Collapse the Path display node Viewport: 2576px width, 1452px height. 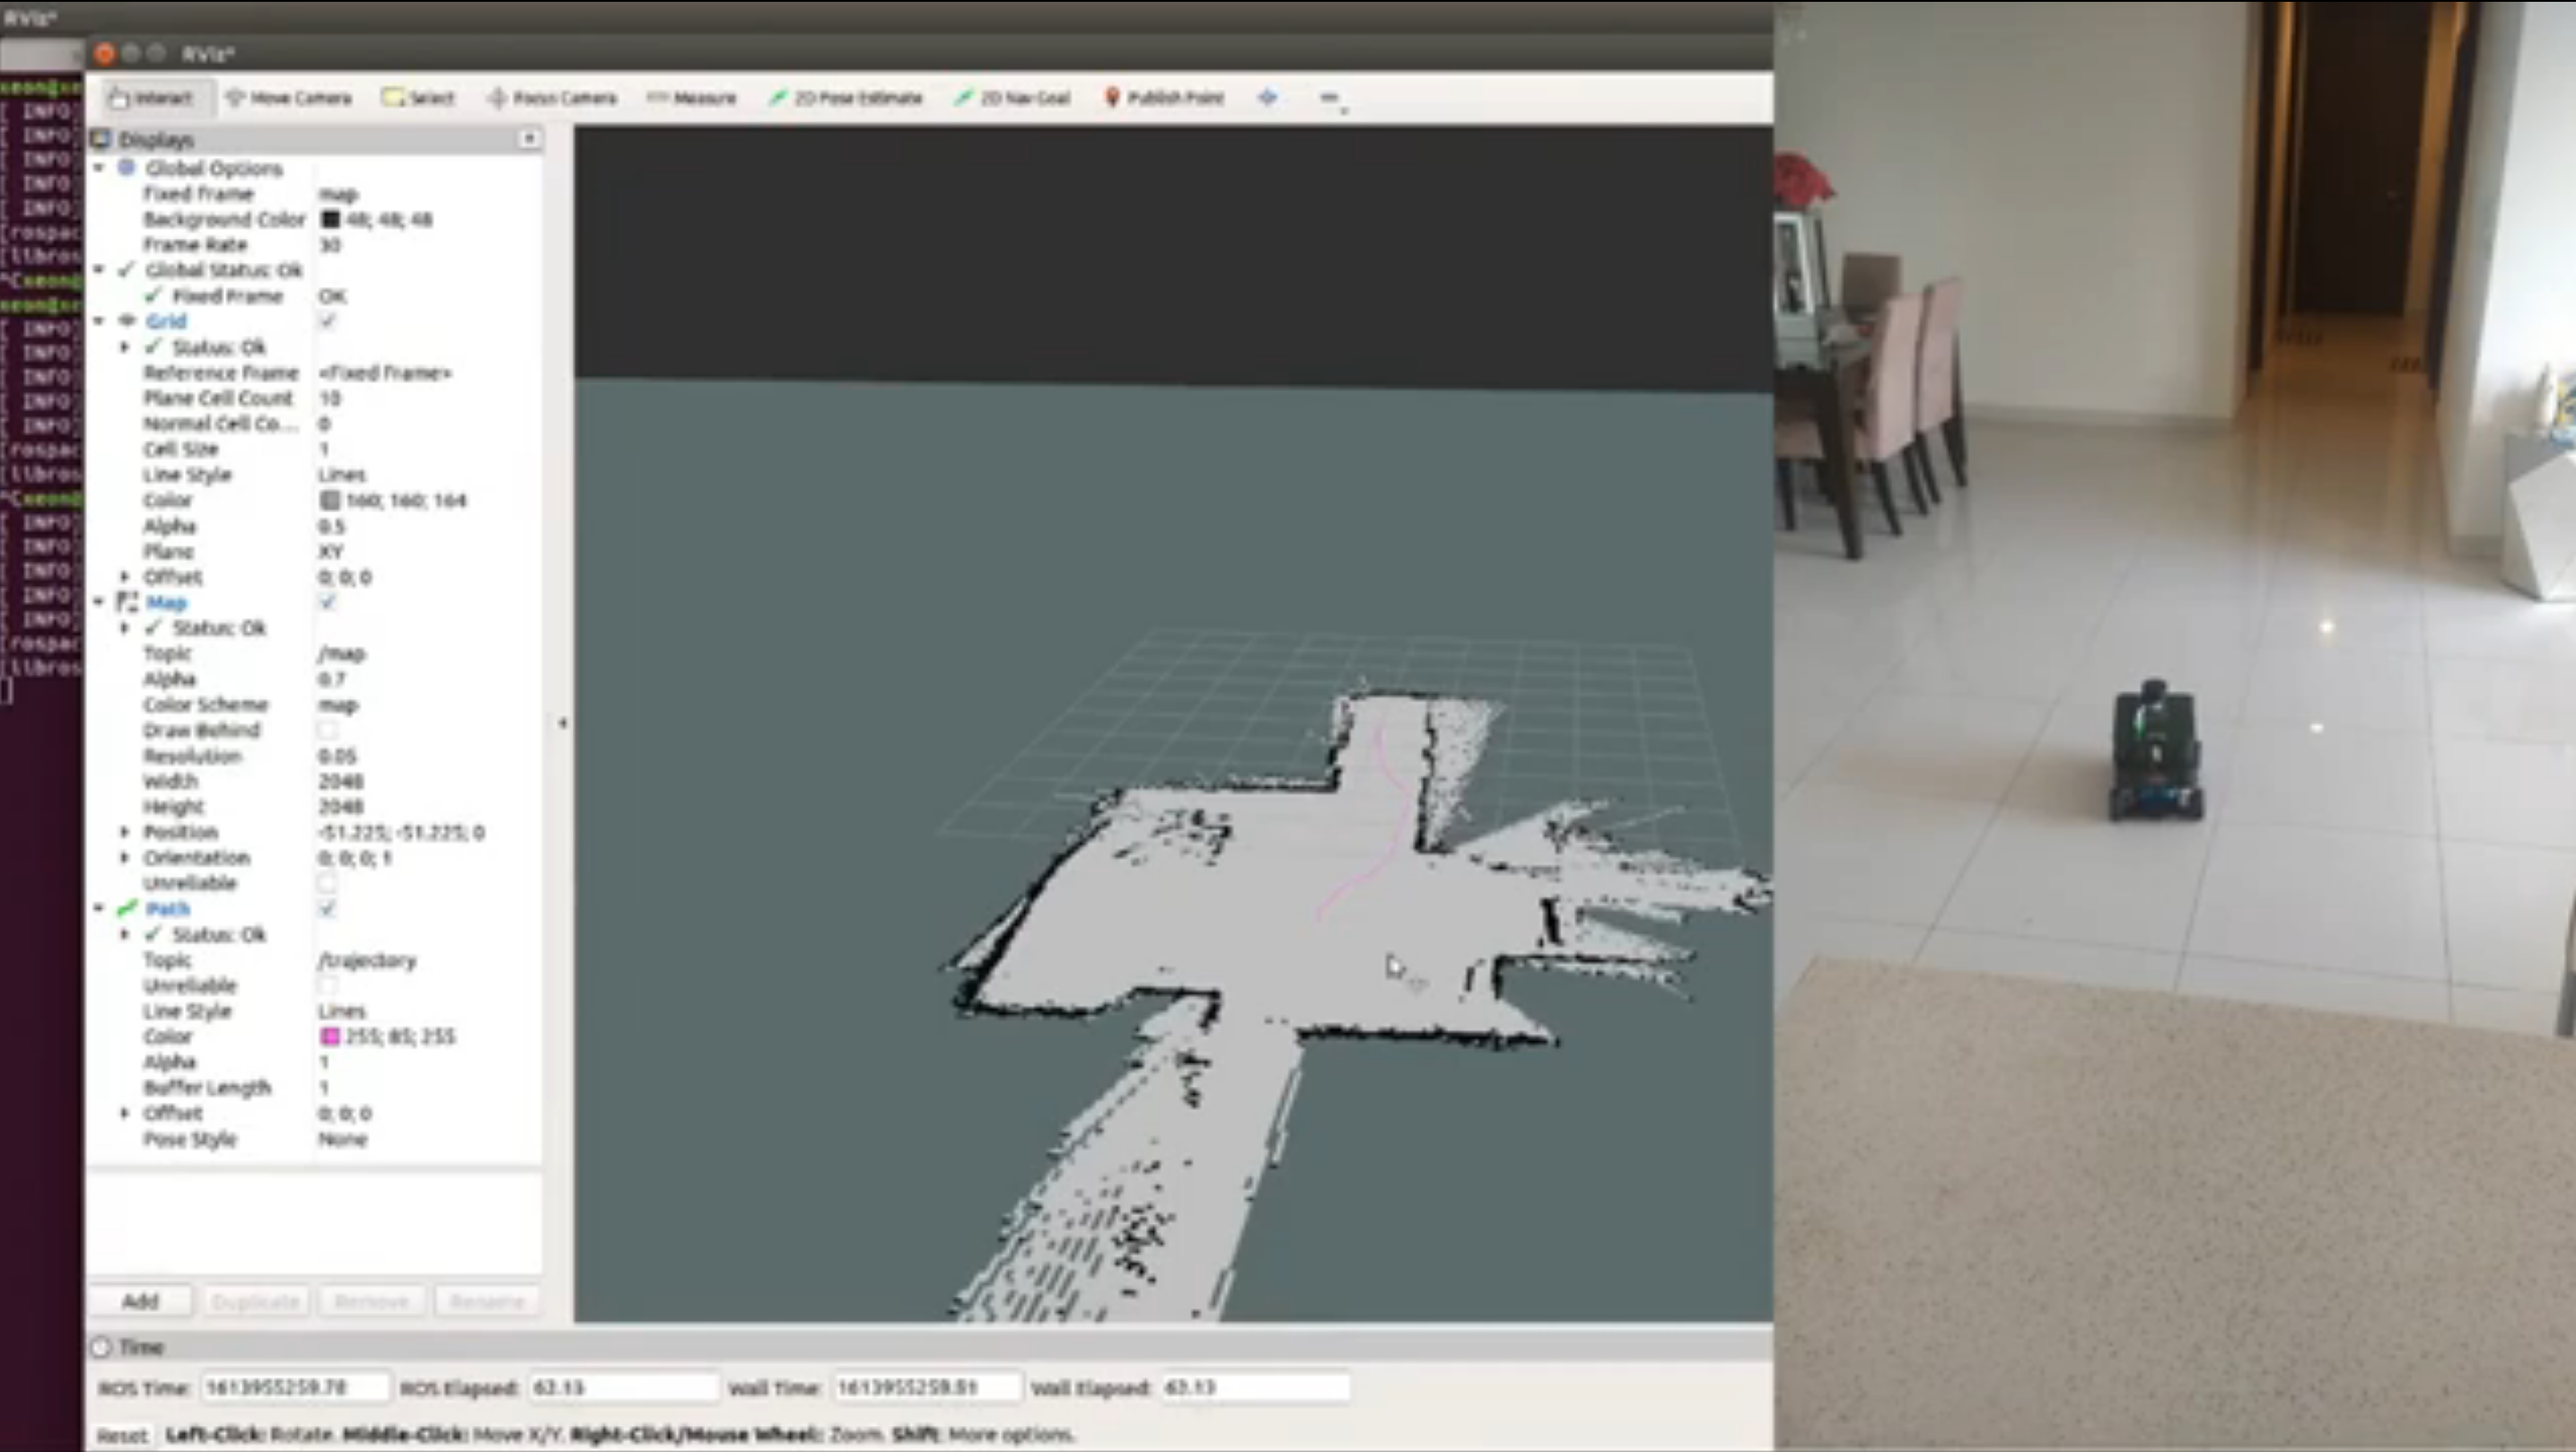pyautogui.click(x=99, y=908)
